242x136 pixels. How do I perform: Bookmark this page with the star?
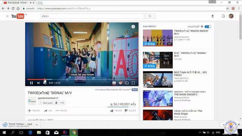[227, 8]
